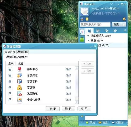Viewport: 131px width, 127px height.
Task: Click the 名称 column header
Action: 21,64
